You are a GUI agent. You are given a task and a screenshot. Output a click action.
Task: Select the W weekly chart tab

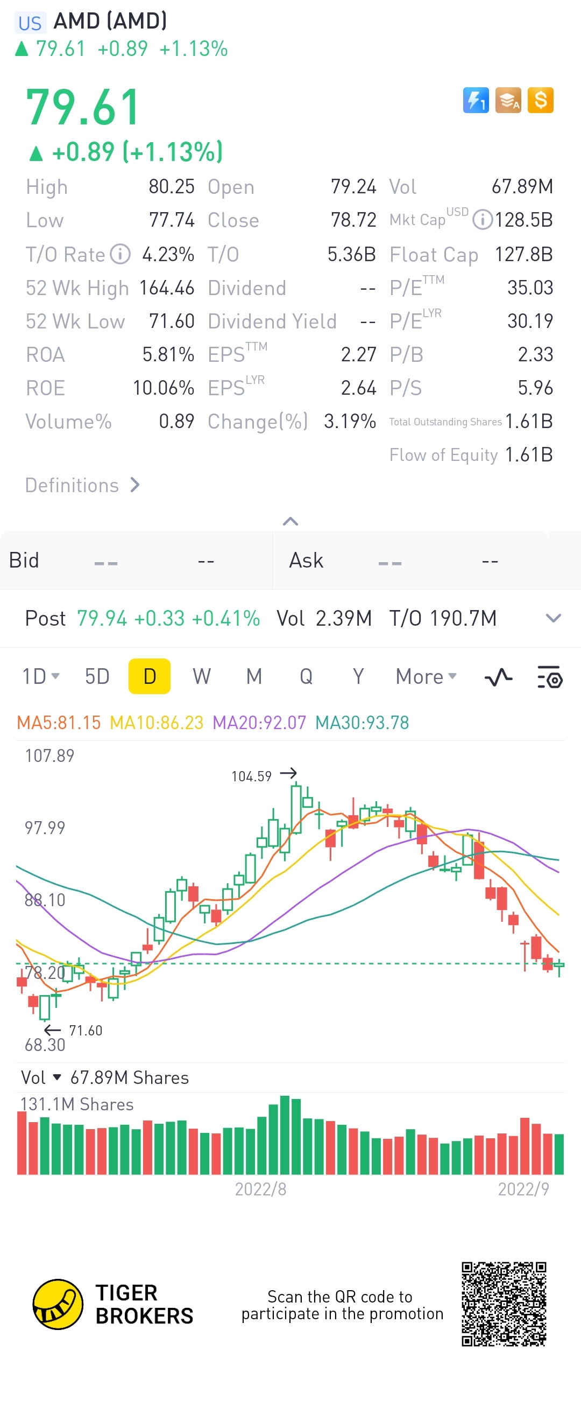(201, 677)
